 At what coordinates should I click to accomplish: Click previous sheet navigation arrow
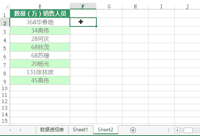[10, 130]
